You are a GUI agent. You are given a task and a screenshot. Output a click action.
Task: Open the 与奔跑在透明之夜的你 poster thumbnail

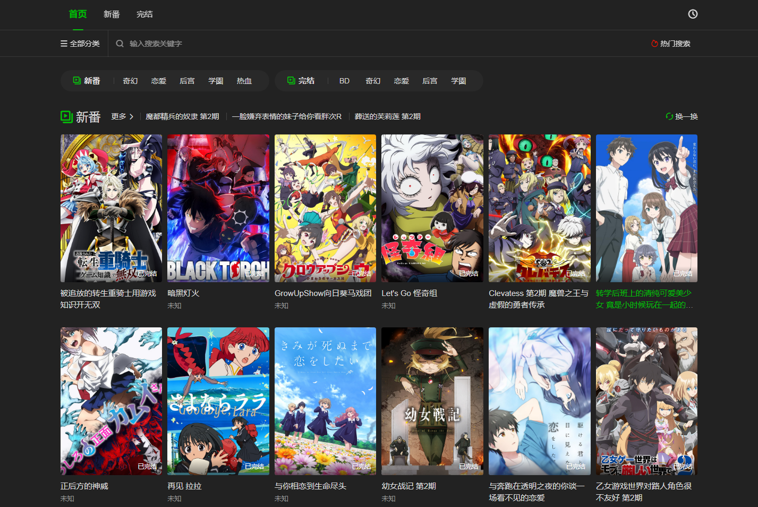[x=540, y=401]
